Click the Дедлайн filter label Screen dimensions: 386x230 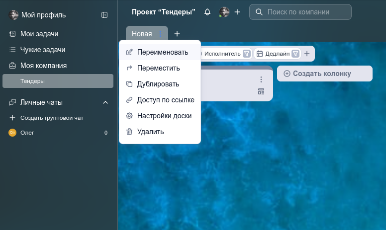[277, 54]
